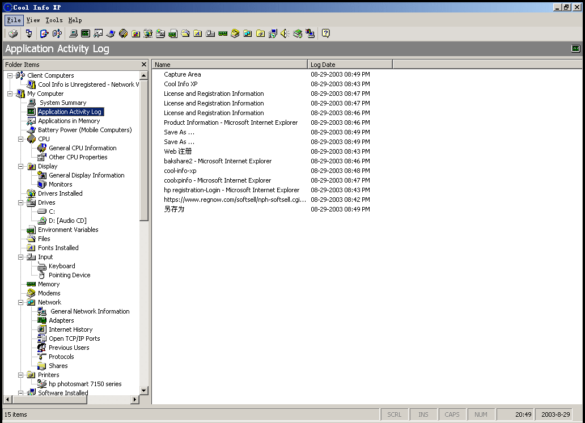
Task: Click the Application Activity Log toolbar icon
Action: [x=86, y=33]
